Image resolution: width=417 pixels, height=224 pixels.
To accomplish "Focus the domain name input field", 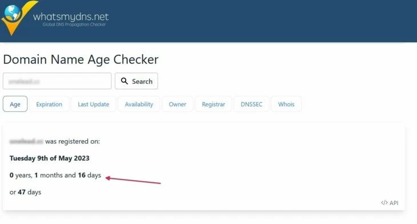I will [57, 81].
